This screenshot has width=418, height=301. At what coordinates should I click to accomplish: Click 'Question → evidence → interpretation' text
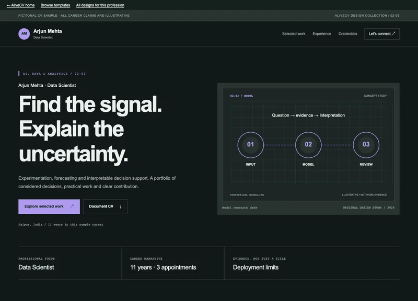click(x=308, y=115)
